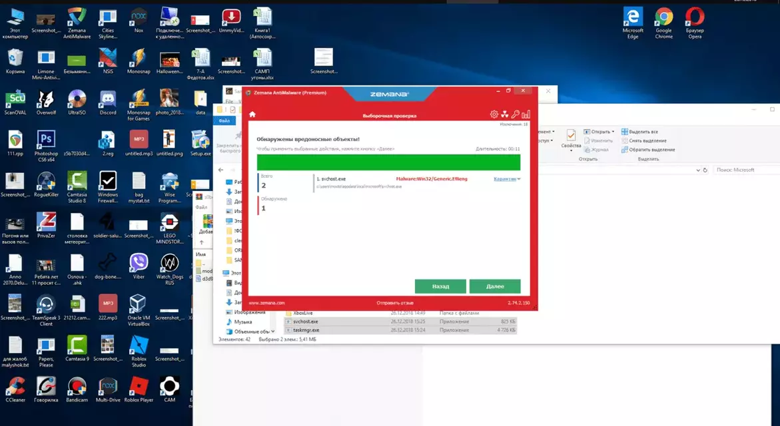This screenshot has height=426, width=780.
Task: Click Malware:Win32/Generic.Ellieng threat name
Action: coord(432,179)
